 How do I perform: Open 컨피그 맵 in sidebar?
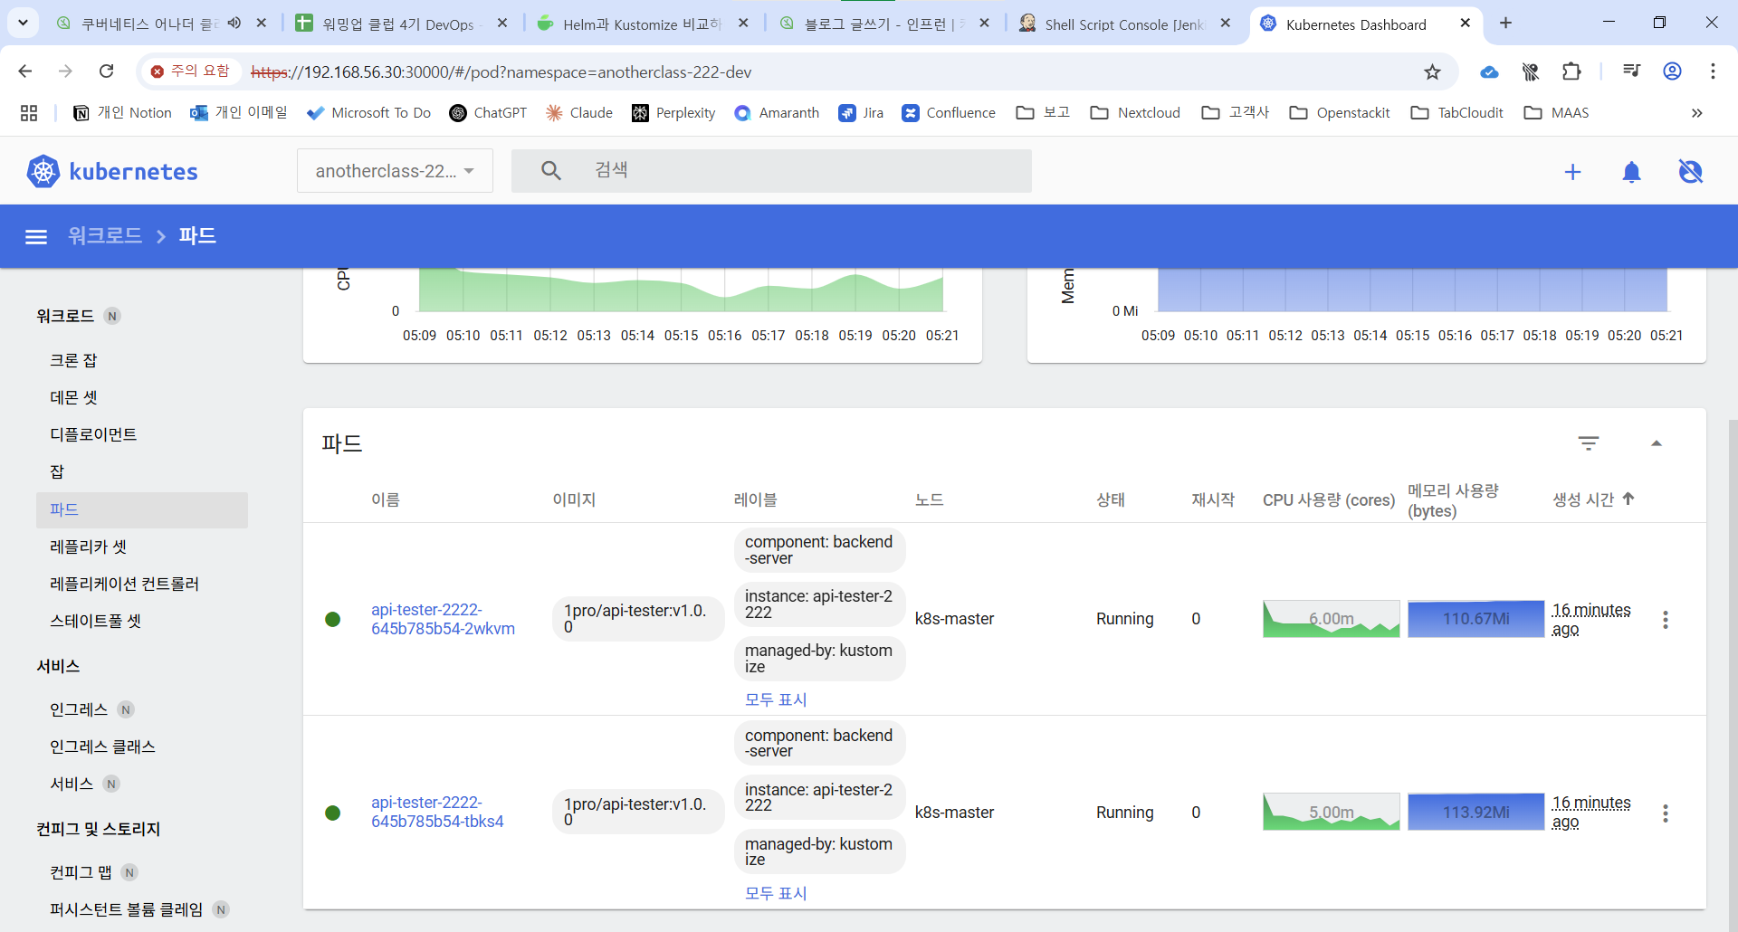tap(81, 872)
